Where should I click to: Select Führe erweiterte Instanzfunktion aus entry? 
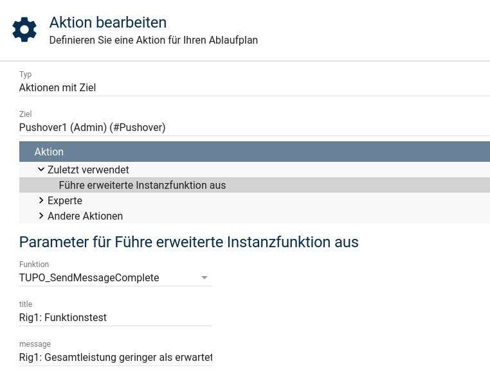(x=142, y=185)
